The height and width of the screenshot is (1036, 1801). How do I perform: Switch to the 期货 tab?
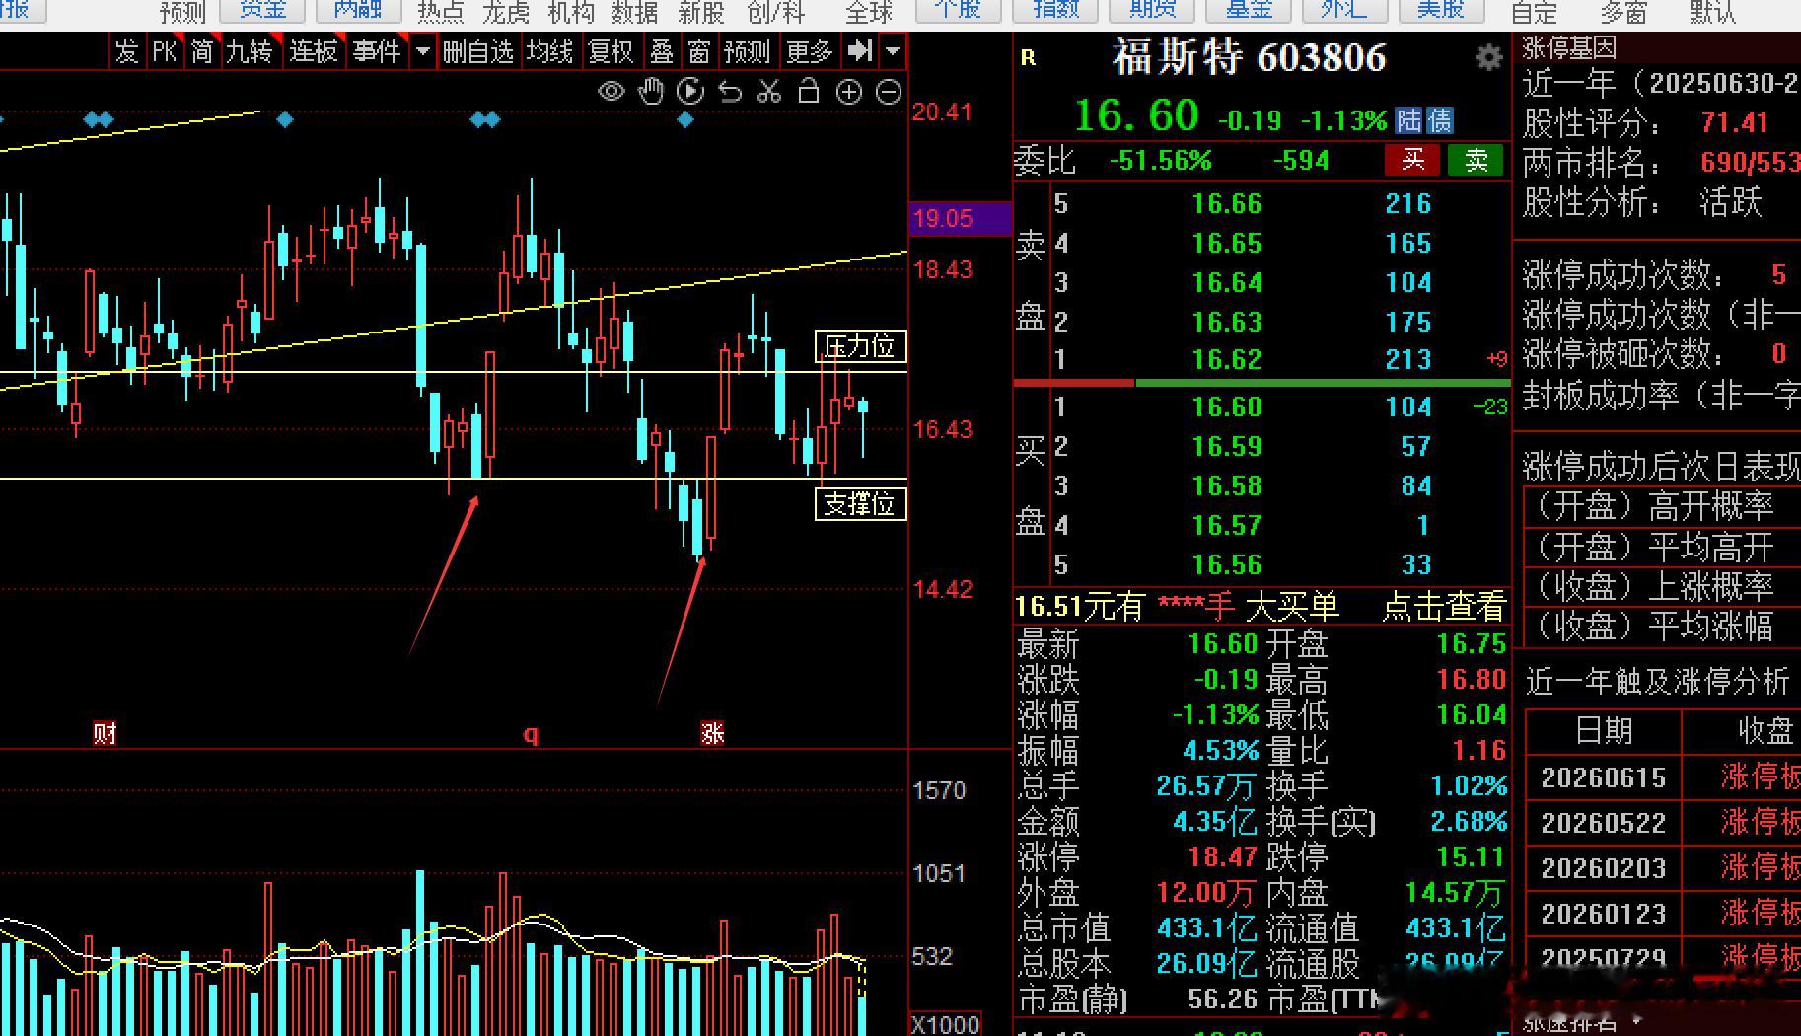click(x=1152, y=11)
